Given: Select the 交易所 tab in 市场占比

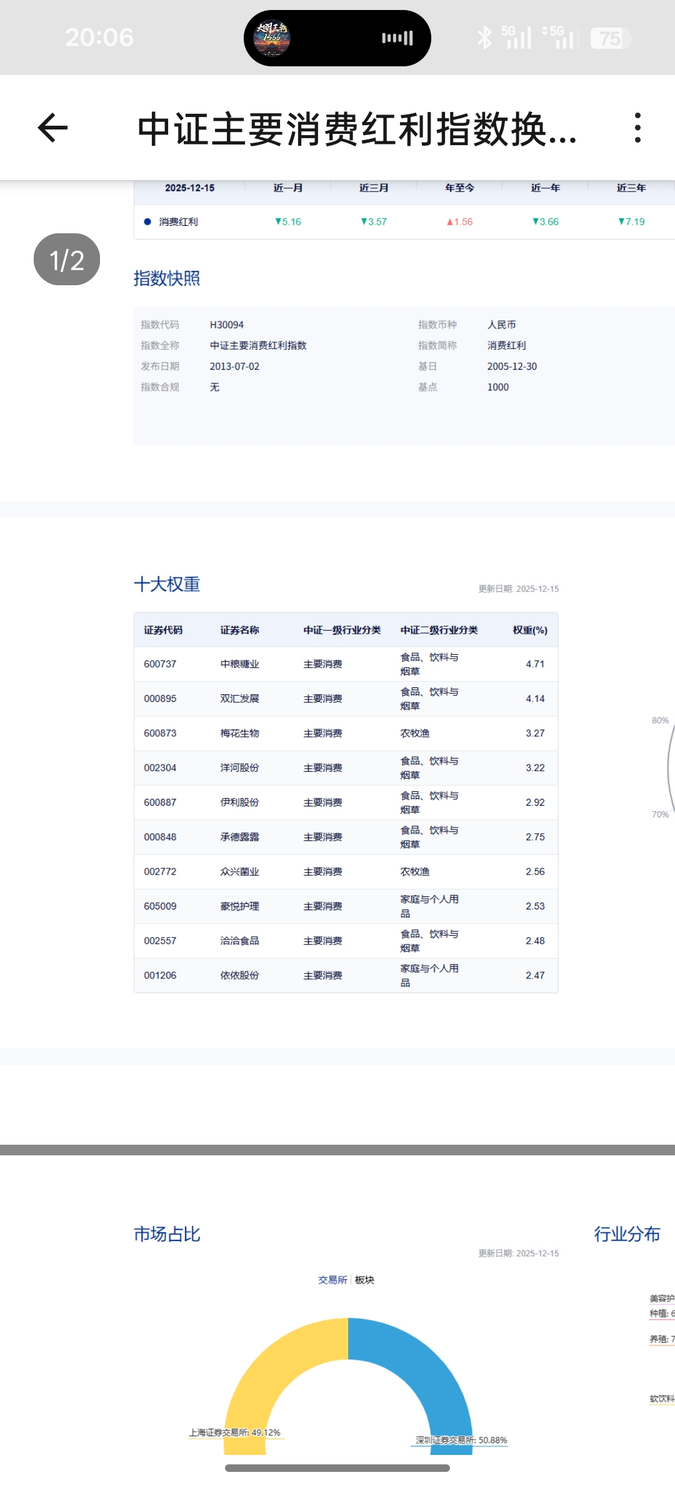Looking at the screenshot, I should [x=332, y=1280].
